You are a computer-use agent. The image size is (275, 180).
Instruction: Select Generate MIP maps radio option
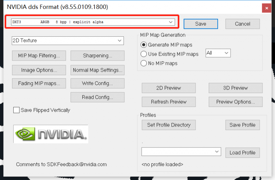144,45
